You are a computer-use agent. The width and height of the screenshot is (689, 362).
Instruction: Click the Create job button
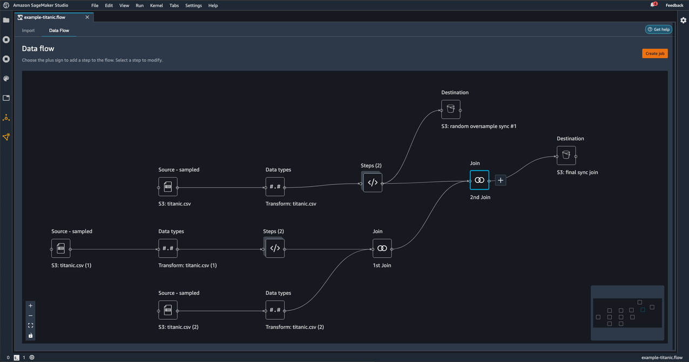point(655,53)
